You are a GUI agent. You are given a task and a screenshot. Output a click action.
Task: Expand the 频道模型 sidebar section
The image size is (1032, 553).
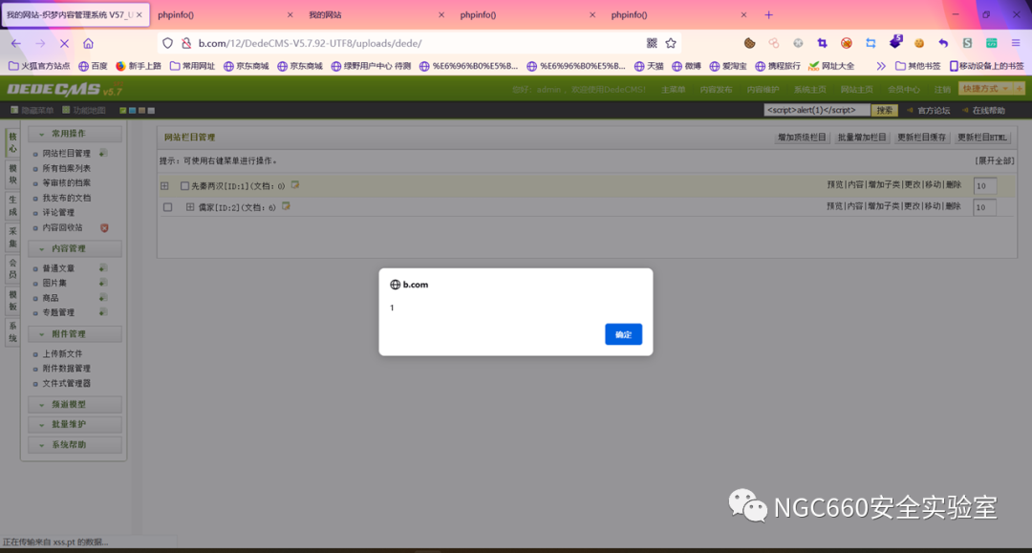pos(75,404)
